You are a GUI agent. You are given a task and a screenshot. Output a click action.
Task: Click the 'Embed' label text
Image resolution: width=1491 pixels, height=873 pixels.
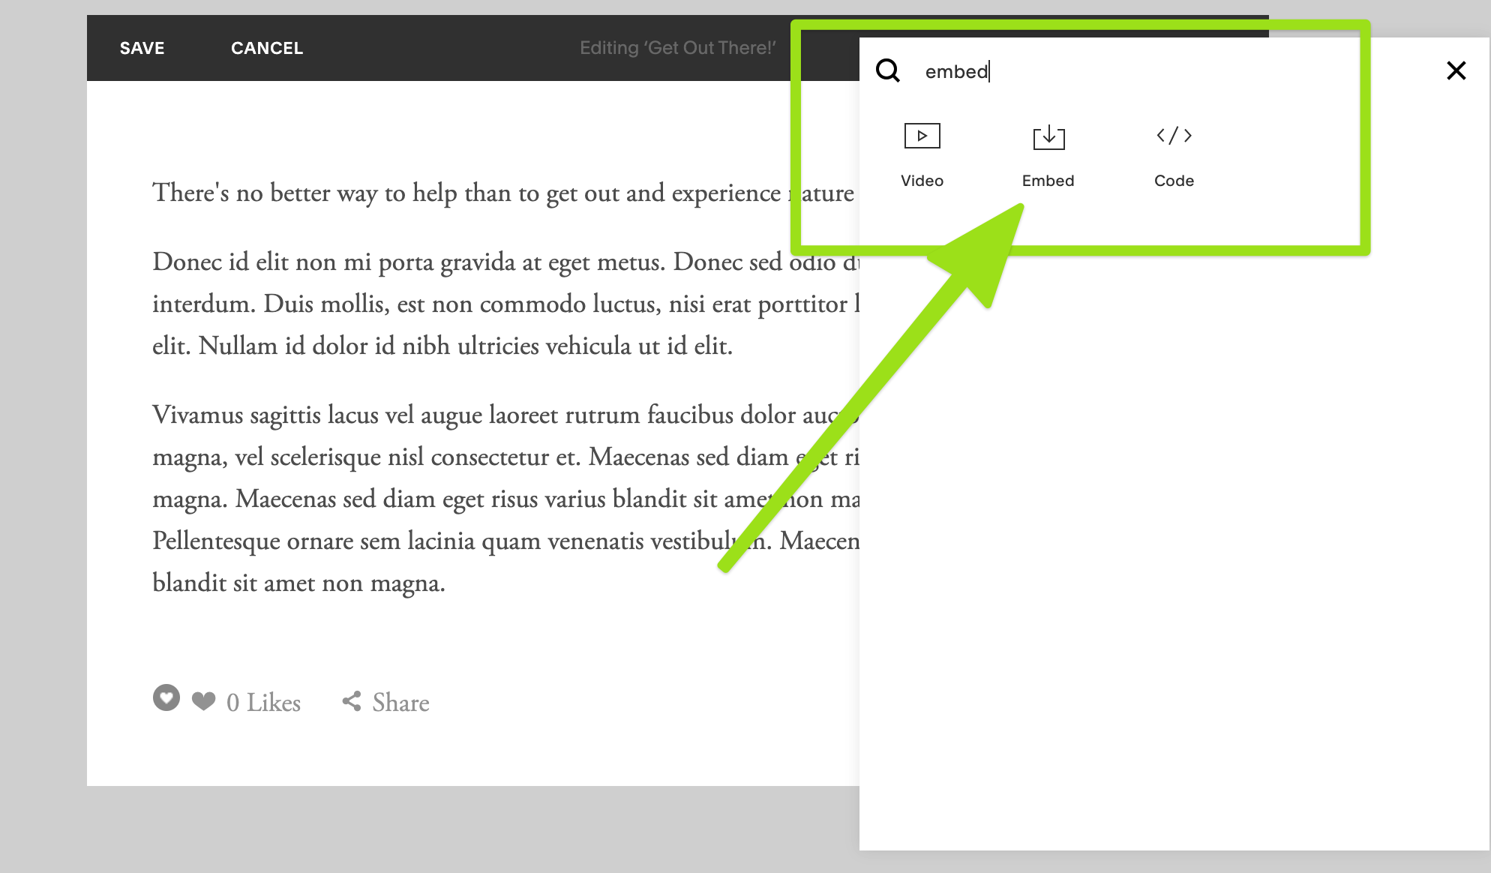coord(1048,181)
